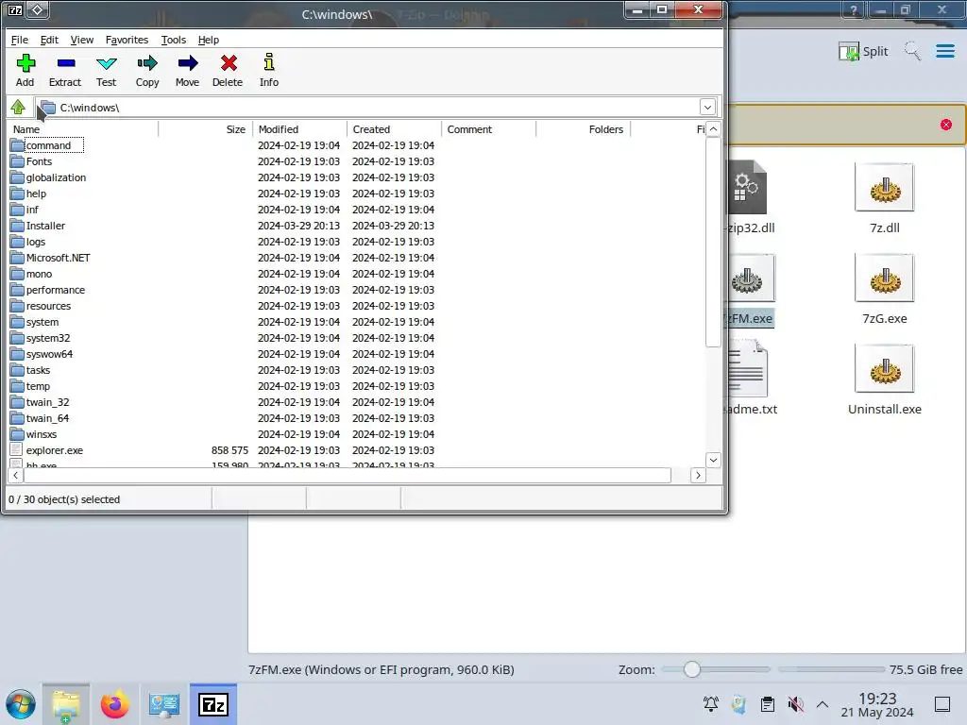Sort by the Modified column header
This screenshot has width=967, height=725.
pos(299,129)
